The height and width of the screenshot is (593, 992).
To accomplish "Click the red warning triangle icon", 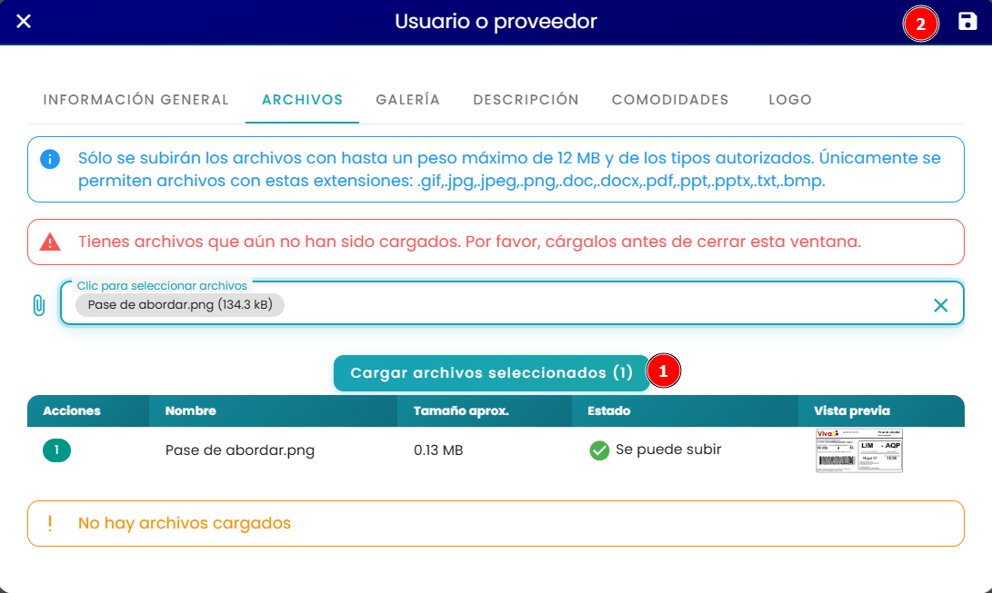I will pos(50,242).
